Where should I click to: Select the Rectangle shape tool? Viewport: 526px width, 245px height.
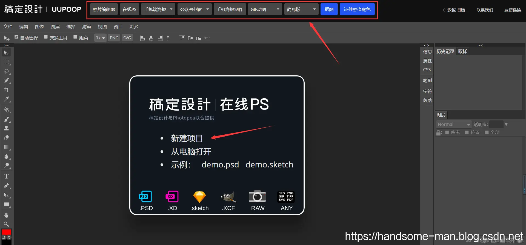[x=6, y=205]
